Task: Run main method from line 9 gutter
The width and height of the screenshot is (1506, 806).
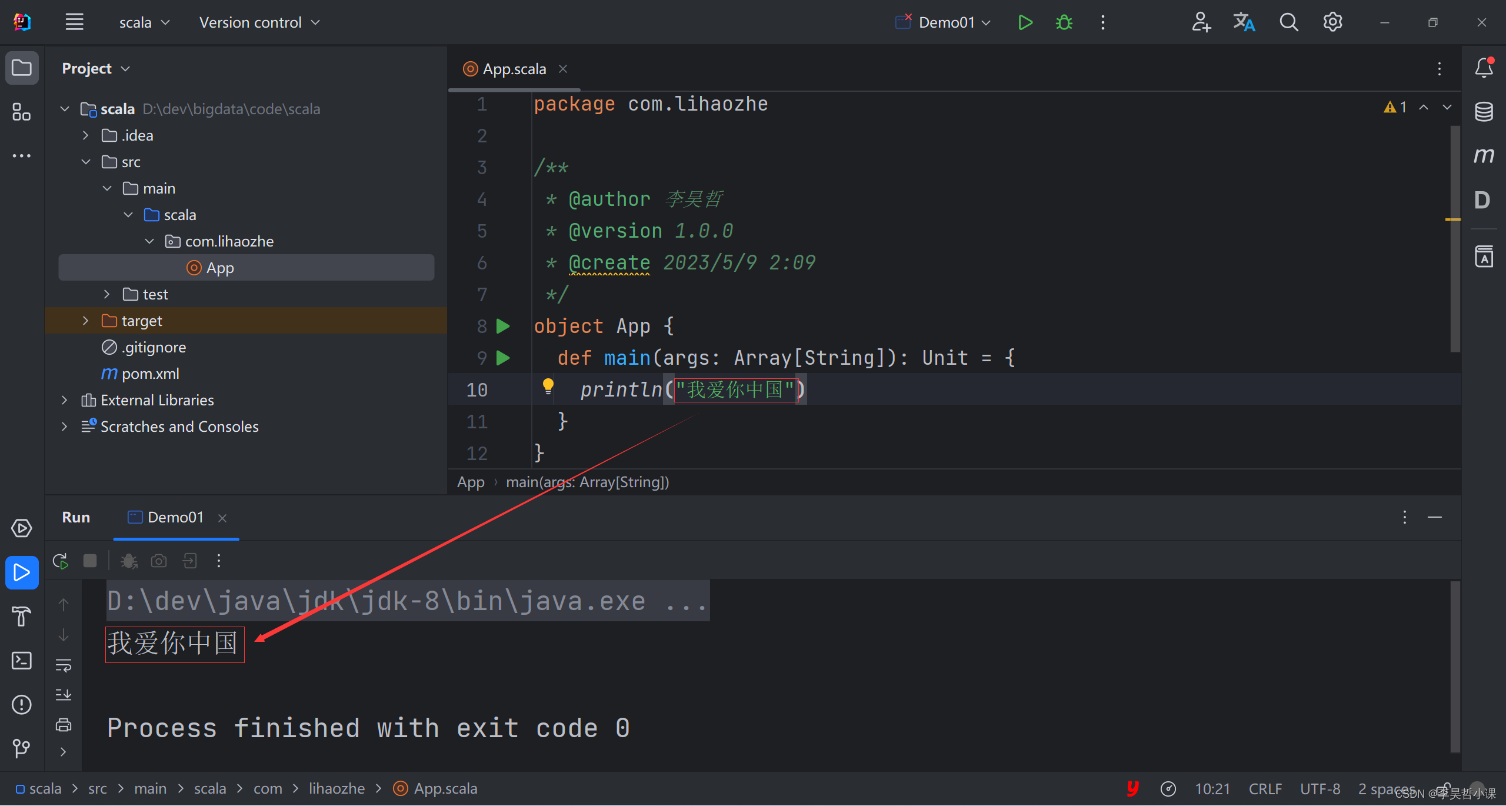Action: point(503,358)
